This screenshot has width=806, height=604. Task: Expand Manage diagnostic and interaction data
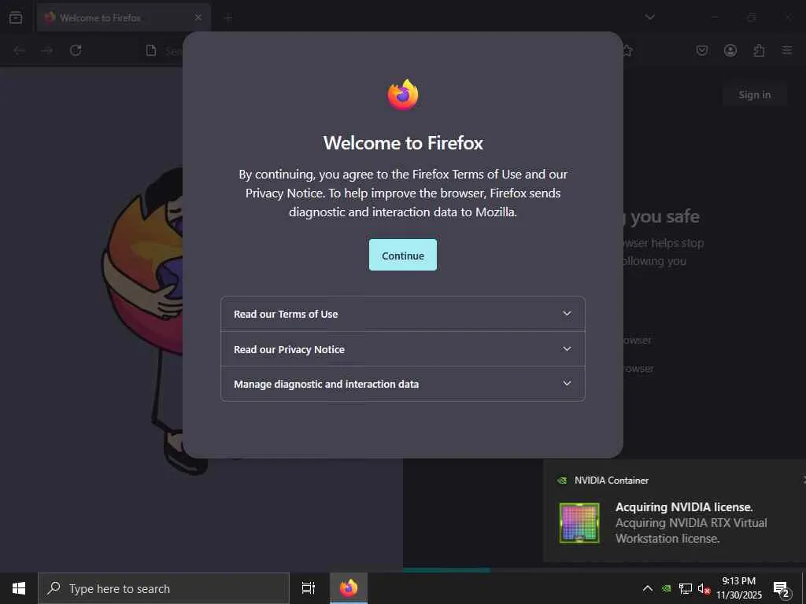click(x=402, y=384)
